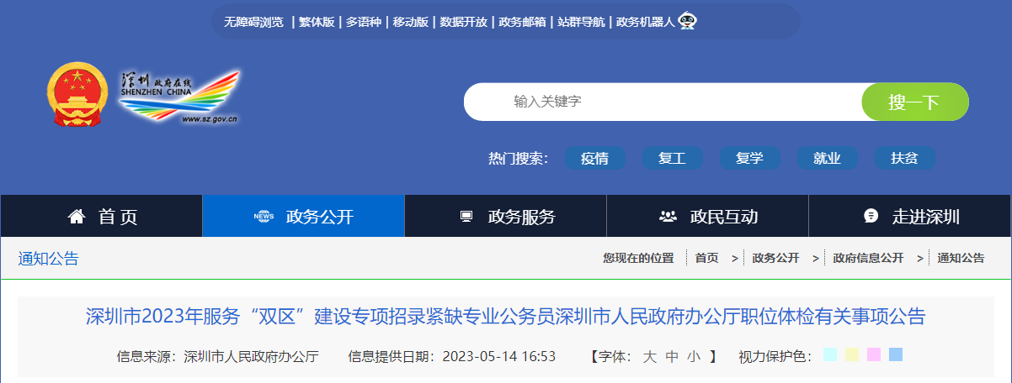This screenshot has height=383, width=1012.
Task: Click the Shenzhen China government online logo
Action: click(178, 96)
